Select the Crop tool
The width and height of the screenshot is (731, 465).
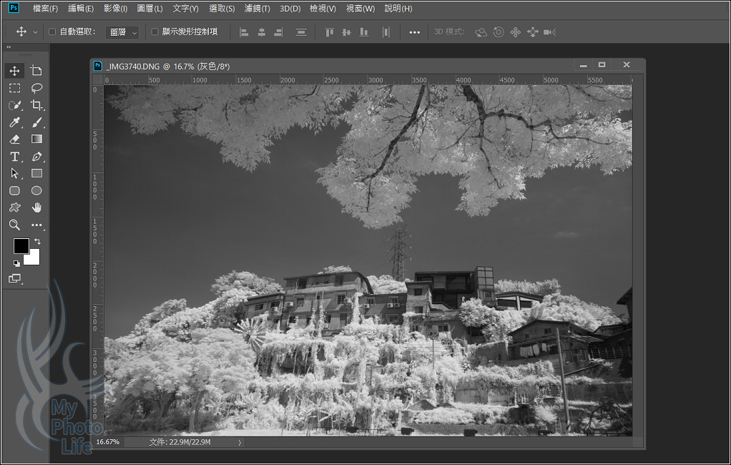tap(36, 105)
